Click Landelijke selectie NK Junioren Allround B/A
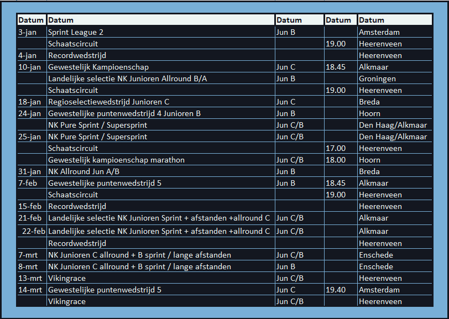This screenshot has width=449, height=319. (x=128, y=79)
